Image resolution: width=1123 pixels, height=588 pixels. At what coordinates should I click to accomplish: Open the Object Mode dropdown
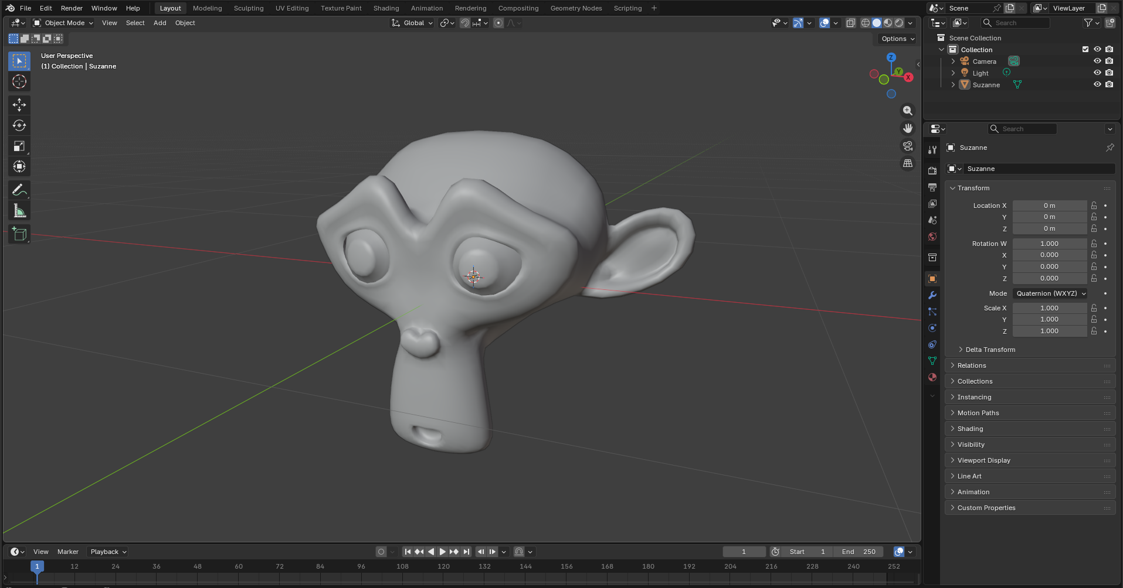[63, 23]
